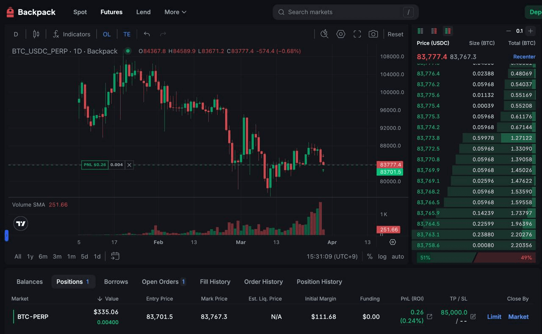Viewport: 542px width, 334px height.
Task: Expand the More navigation menu
Action: pyautogui.click(x=175, y=12)
